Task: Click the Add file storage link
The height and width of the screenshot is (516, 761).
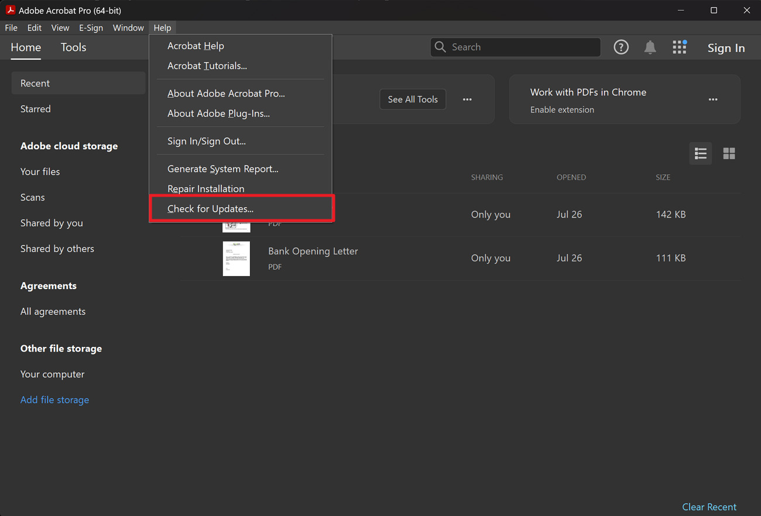Action: point(54,400)
